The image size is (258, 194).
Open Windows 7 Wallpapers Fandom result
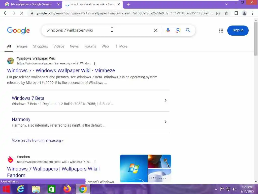tap(53, 172)
